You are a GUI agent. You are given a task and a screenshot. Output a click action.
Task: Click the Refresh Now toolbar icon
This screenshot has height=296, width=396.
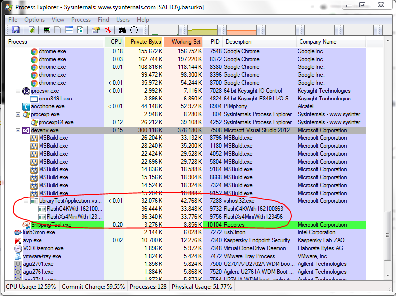(32, 30)
